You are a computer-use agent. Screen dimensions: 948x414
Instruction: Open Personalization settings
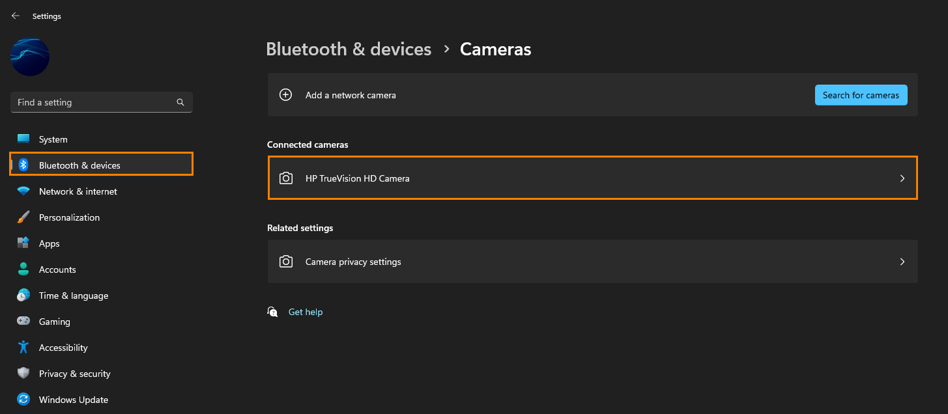click(x=102, y=217)
